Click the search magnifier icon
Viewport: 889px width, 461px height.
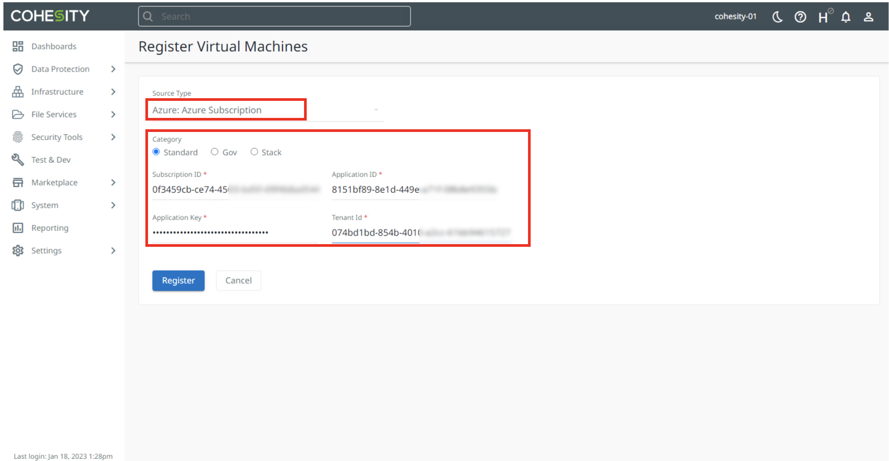coord(148,16)
